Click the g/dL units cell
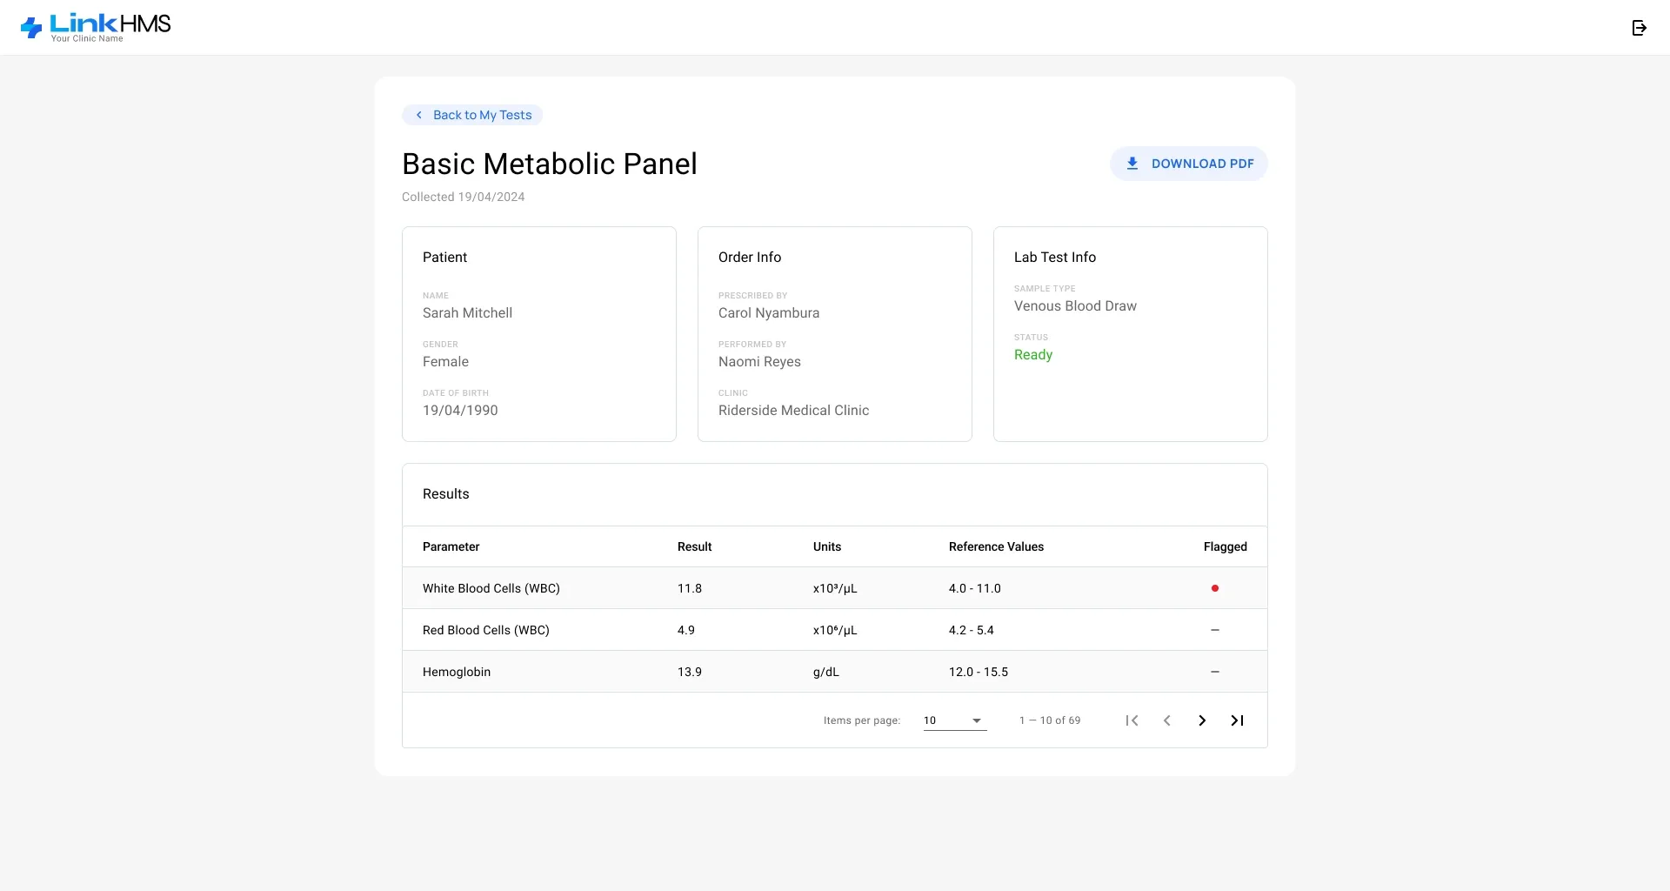The height and width of the screenshot is (891, 1670). (826, 672)
